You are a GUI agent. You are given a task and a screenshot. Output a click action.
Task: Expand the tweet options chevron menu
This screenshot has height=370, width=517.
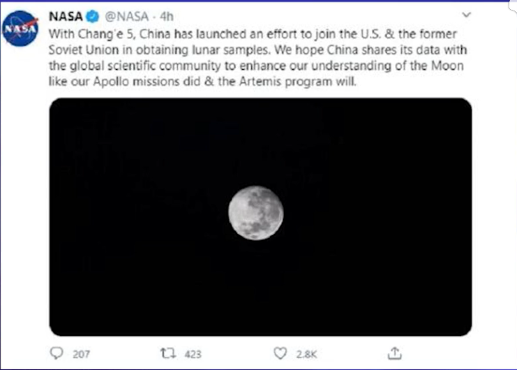click(x=465, y=15)
